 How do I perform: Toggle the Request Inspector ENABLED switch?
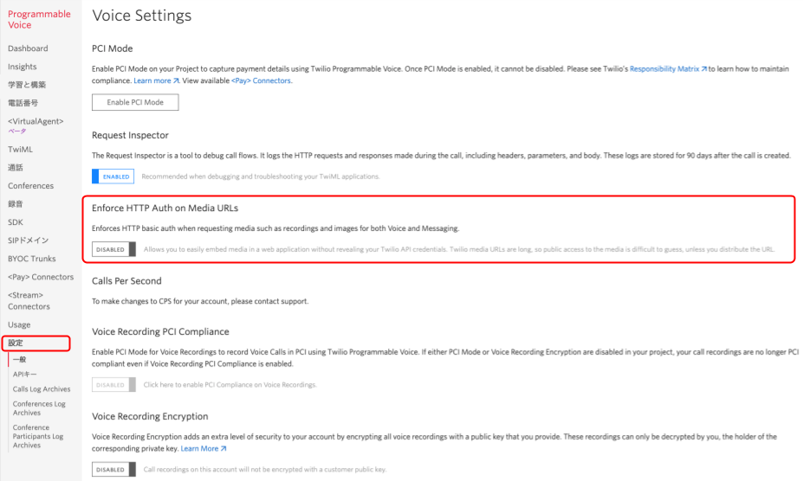(x=113, y=176)
